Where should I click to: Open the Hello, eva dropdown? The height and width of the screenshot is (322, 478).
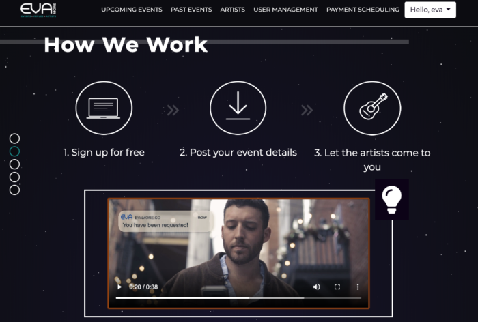(x=430, y=10)
